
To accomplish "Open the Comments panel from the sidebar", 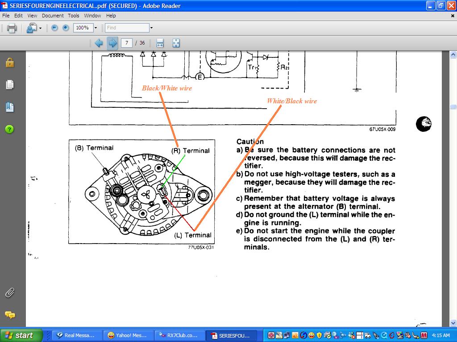I will click(x=10, y=315).
